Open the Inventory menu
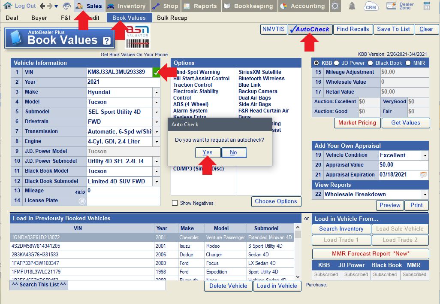 click(127, 6)
